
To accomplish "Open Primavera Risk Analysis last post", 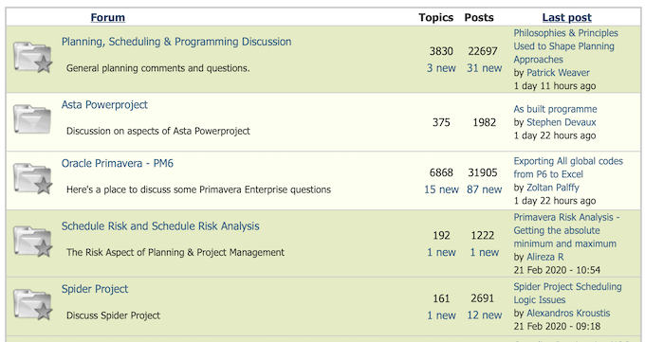I will [x=566, y=230].
